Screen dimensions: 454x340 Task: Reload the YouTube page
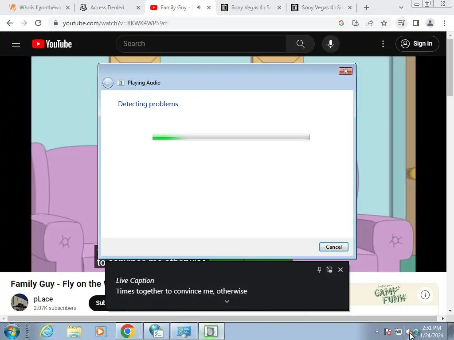click(38, 23)
